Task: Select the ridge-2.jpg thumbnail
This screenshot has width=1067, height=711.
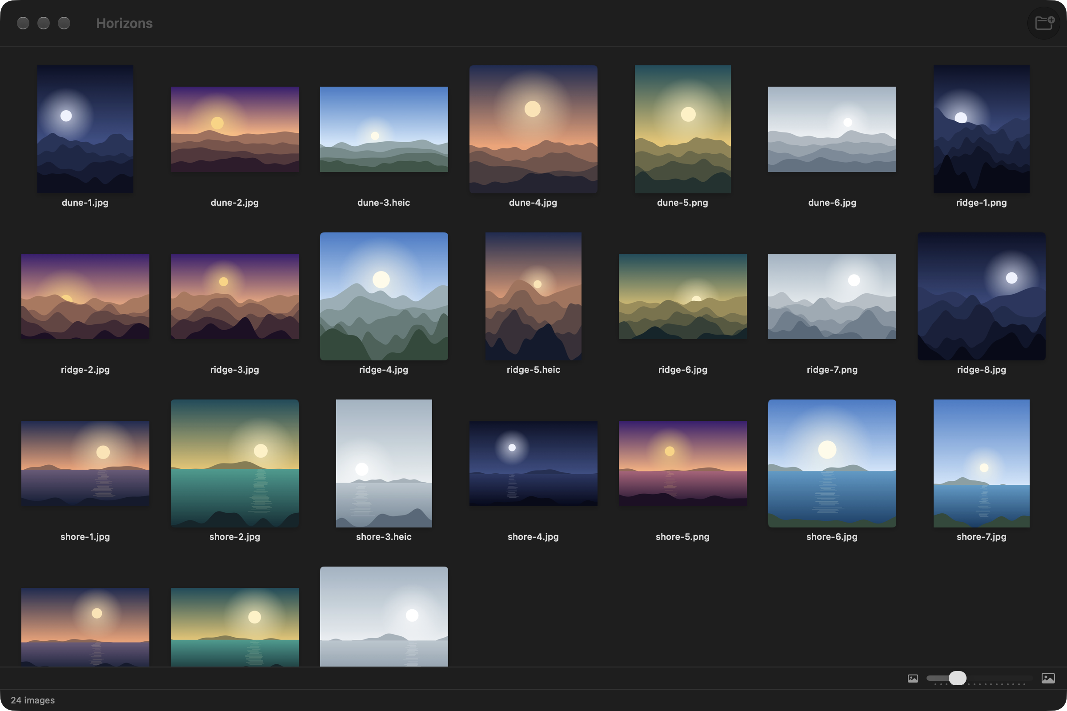Action: coord(85,296)
